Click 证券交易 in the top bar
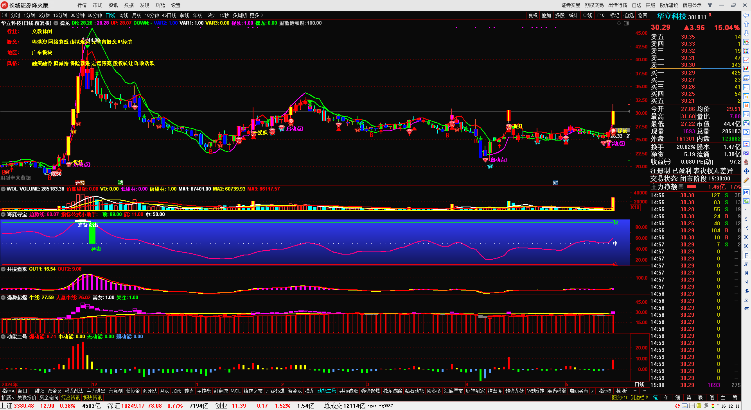751x410 pixels. pos(571,5)
